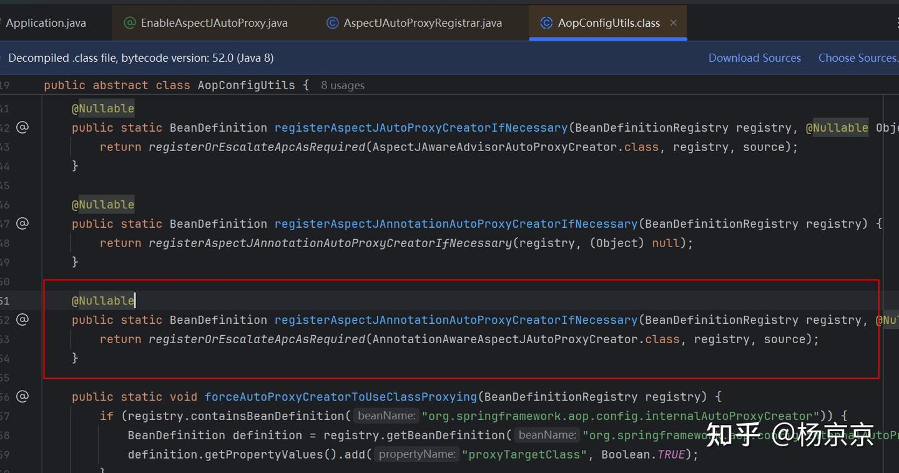Screen dimensions: 899x473
Task: Click the Download Sources link
Action: point(754,58)
